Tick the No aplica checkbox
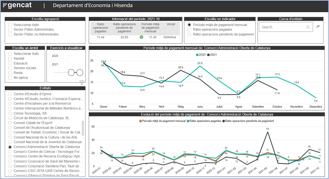Screen dimensions: 329x179 point(10,78)
